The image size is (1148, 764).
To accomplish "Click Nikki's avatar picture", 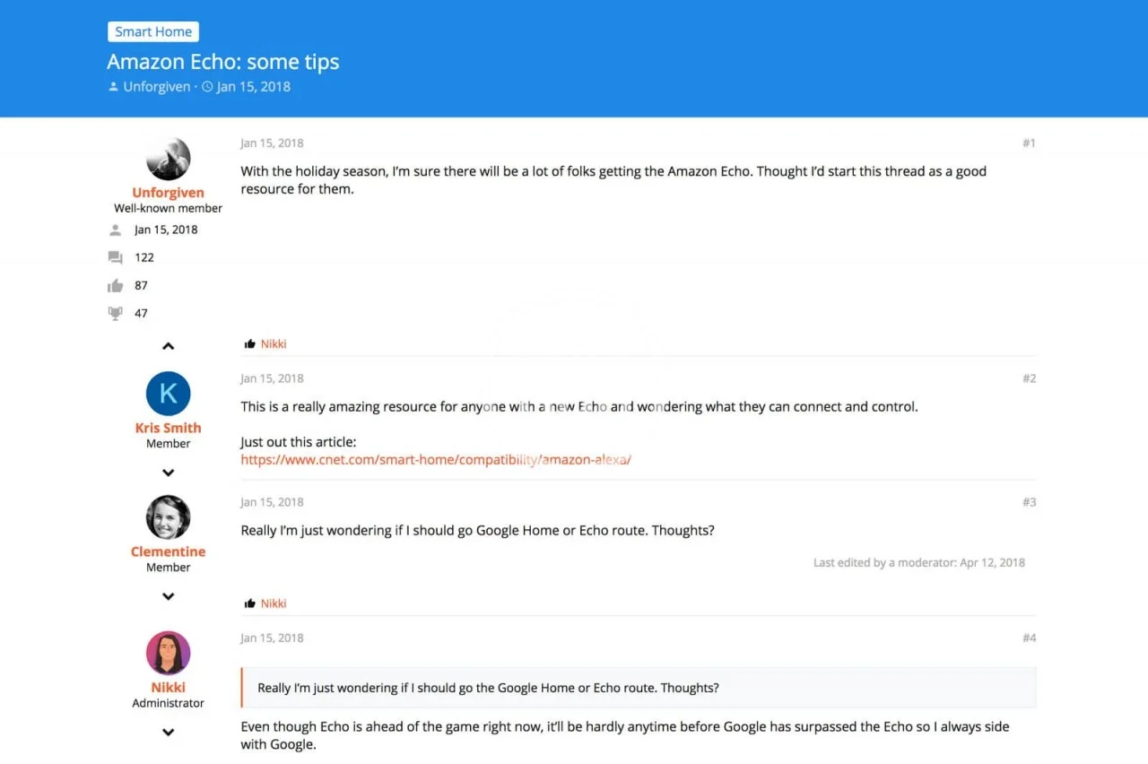I will [168, 653].
